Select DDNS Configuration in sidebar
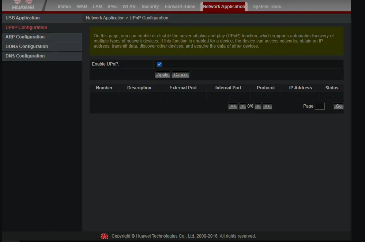The height and width of the screenshot is (242, 365). tap(27, 46)
